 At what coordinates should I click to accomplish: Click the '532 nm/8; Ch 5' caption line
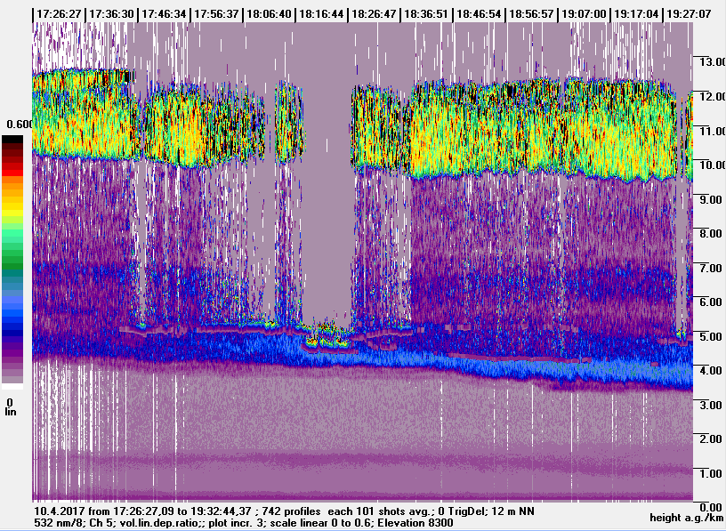click(244, 523)
